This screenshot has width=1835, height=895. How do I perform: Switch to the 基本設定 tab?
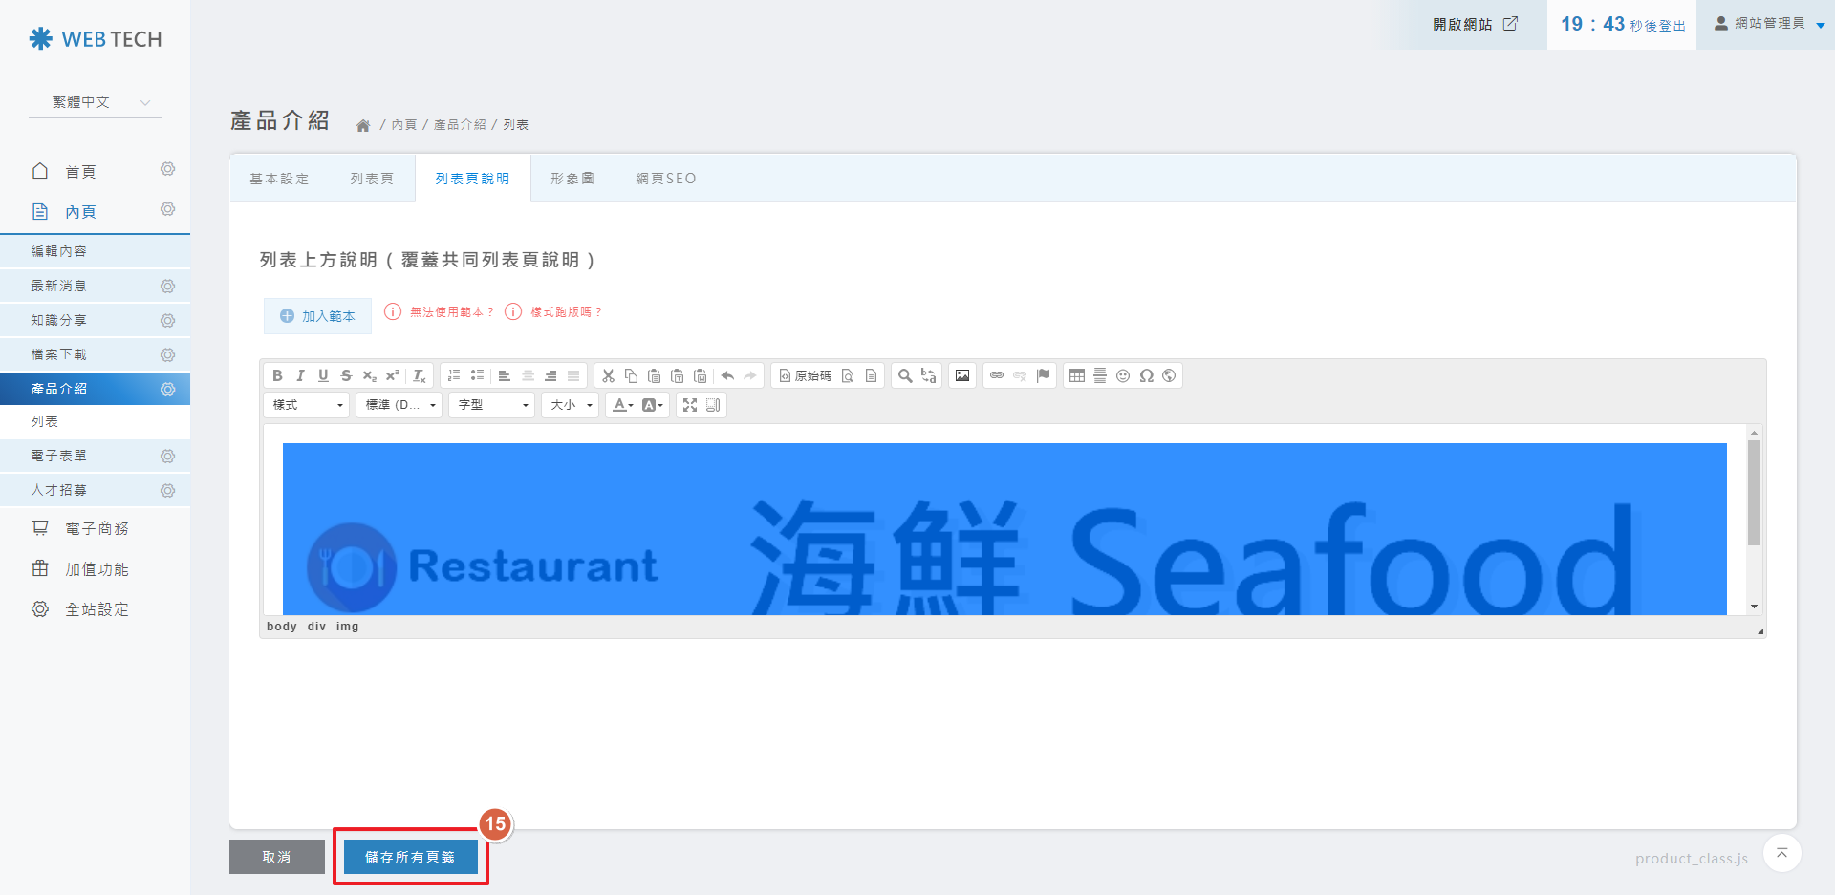pyautogui.click(x=279, y=179)
